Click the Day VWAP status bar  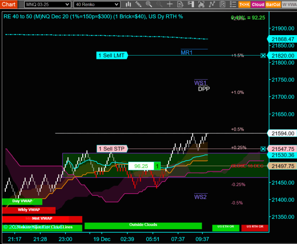pos(22,201)
